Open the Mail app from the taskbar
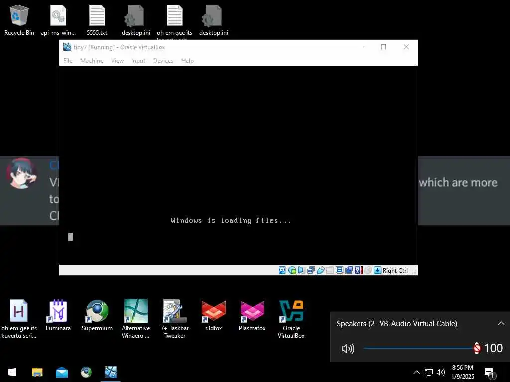510x382 pixels. click(61, 372)
